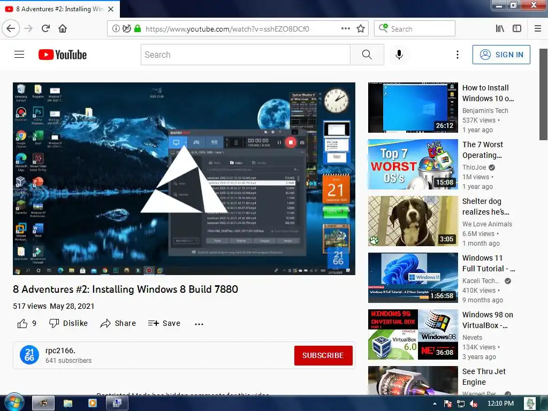
Task: Bookmark this page with the star icon
Action: click(x=361, y=29)
